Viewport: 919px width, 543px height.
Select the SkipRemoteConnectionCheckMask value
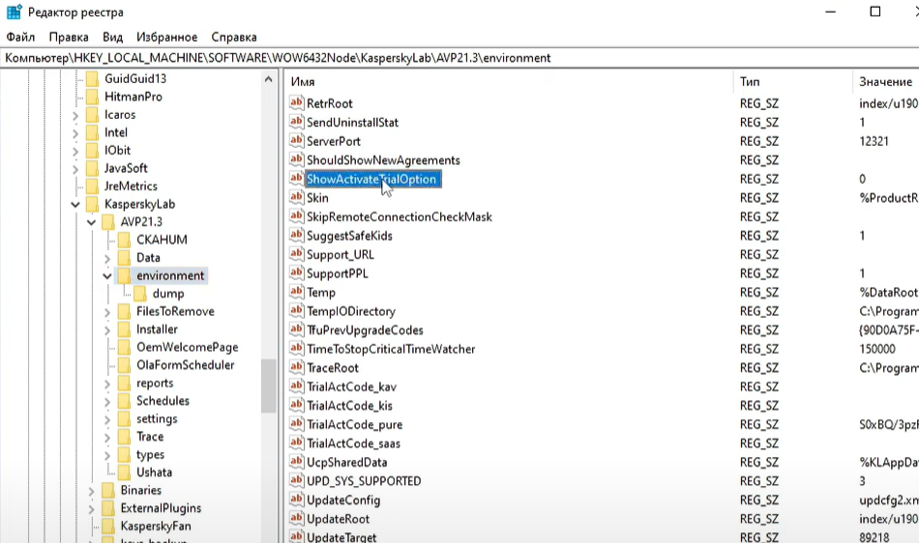pos(400,217)
